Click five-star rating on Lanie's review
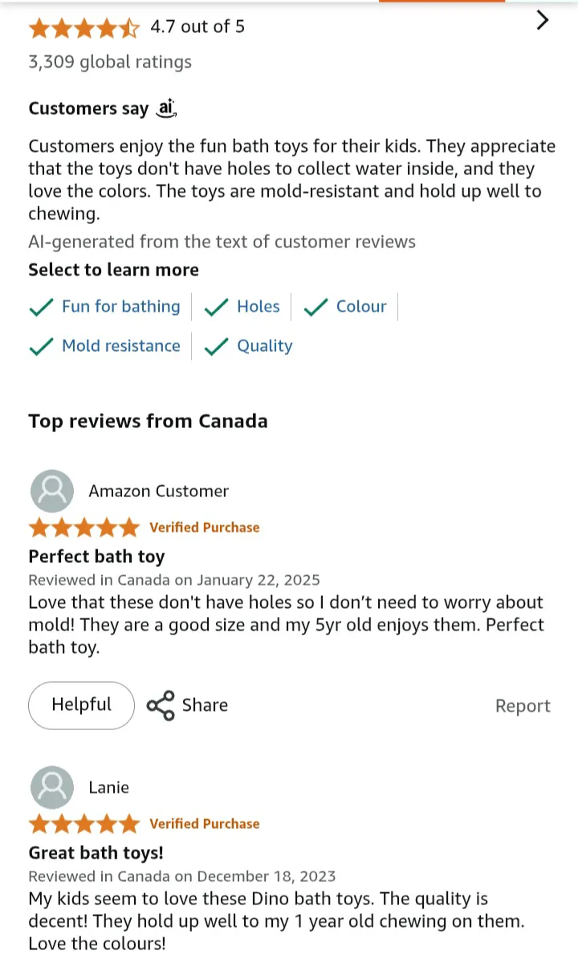Viewport: 578px width, 963px height. coord(83,824)
